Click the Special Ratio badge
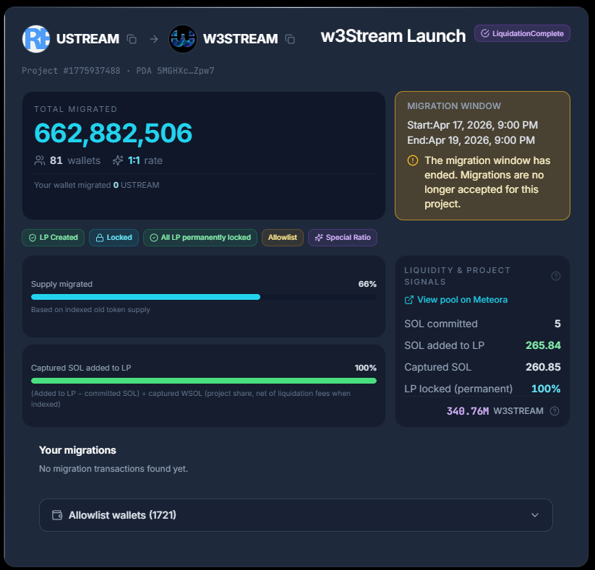This screenshot has height=570, width=595. [343, 238]
